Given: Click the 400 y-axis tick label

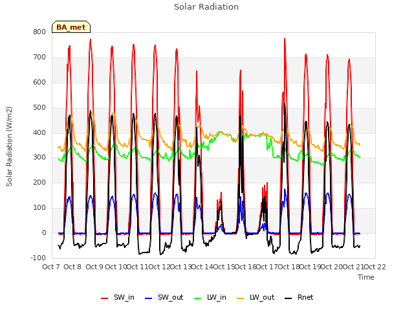Looking at the screenshot, I should click(39, 132).
